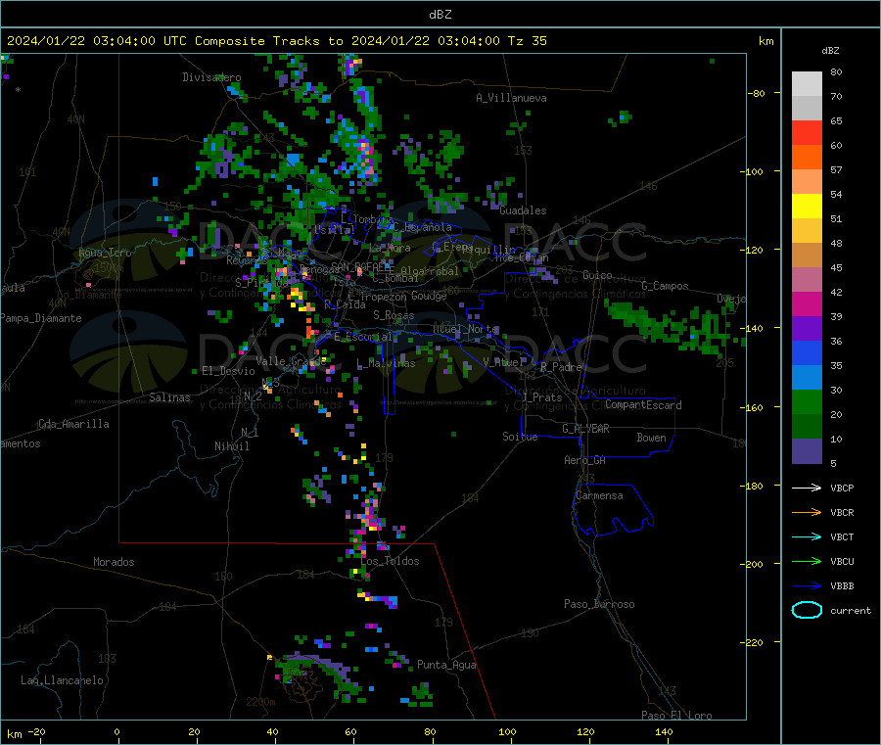This screenshot has width=881, height=745.
Task: Select the orange 57 dBZ color swatch
Action: click(x=807, y=158)
